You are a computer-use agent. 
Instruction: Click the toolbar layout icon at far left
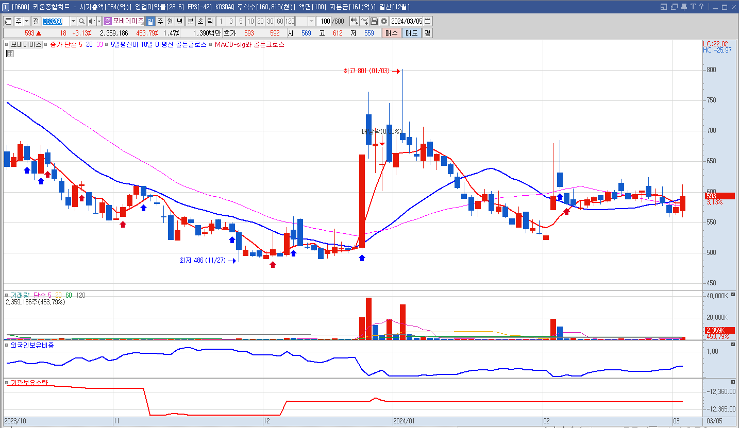(8, 21)
